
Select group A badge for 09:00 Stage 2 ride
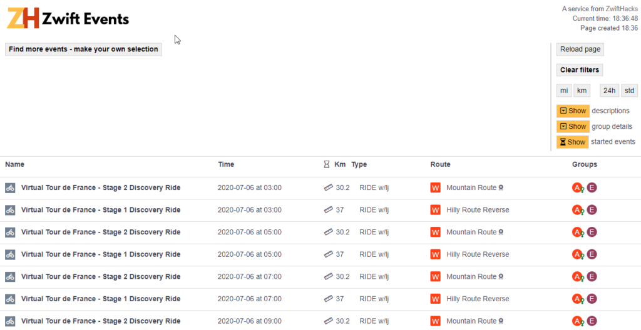coord(577,321)
